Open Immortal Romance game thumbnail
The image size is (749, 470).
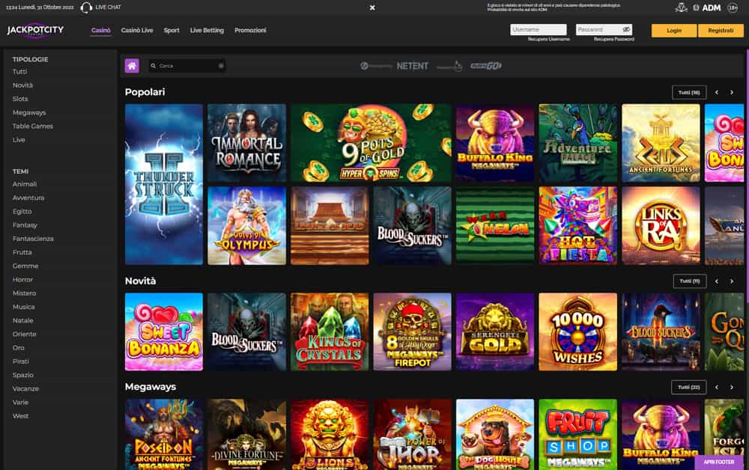click(247, 143)
